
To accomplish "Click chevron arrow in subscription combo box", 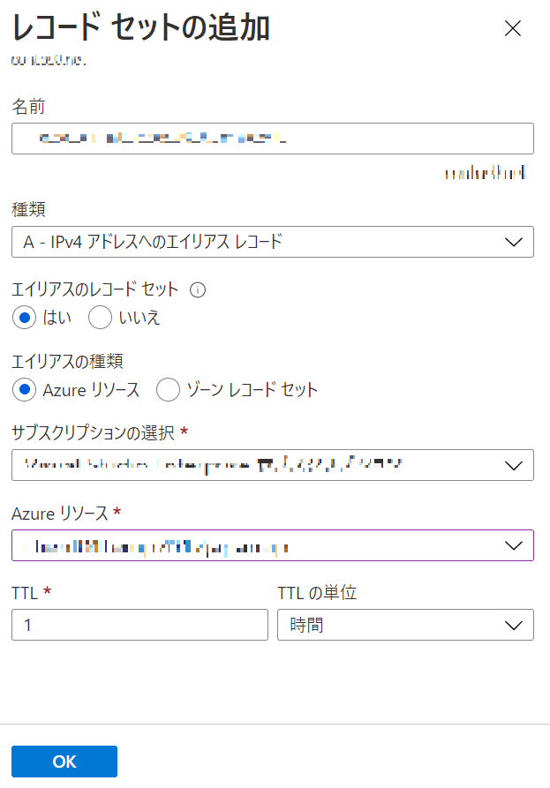I will tap(513, 465).
